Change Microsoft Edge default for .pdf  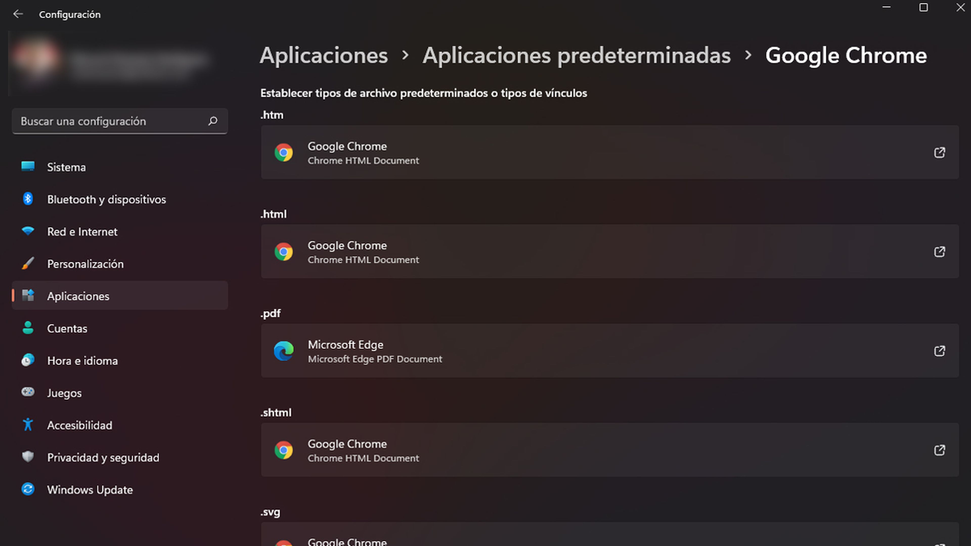pyautogui.click(x=609, y=350)
